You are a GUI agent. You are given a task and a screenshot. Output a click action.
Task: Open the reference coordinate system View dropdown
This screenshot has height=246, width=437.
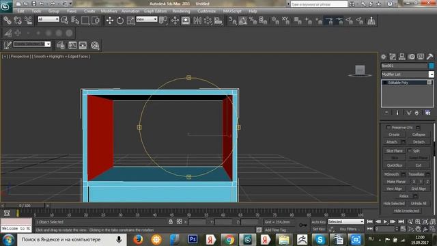147,19
